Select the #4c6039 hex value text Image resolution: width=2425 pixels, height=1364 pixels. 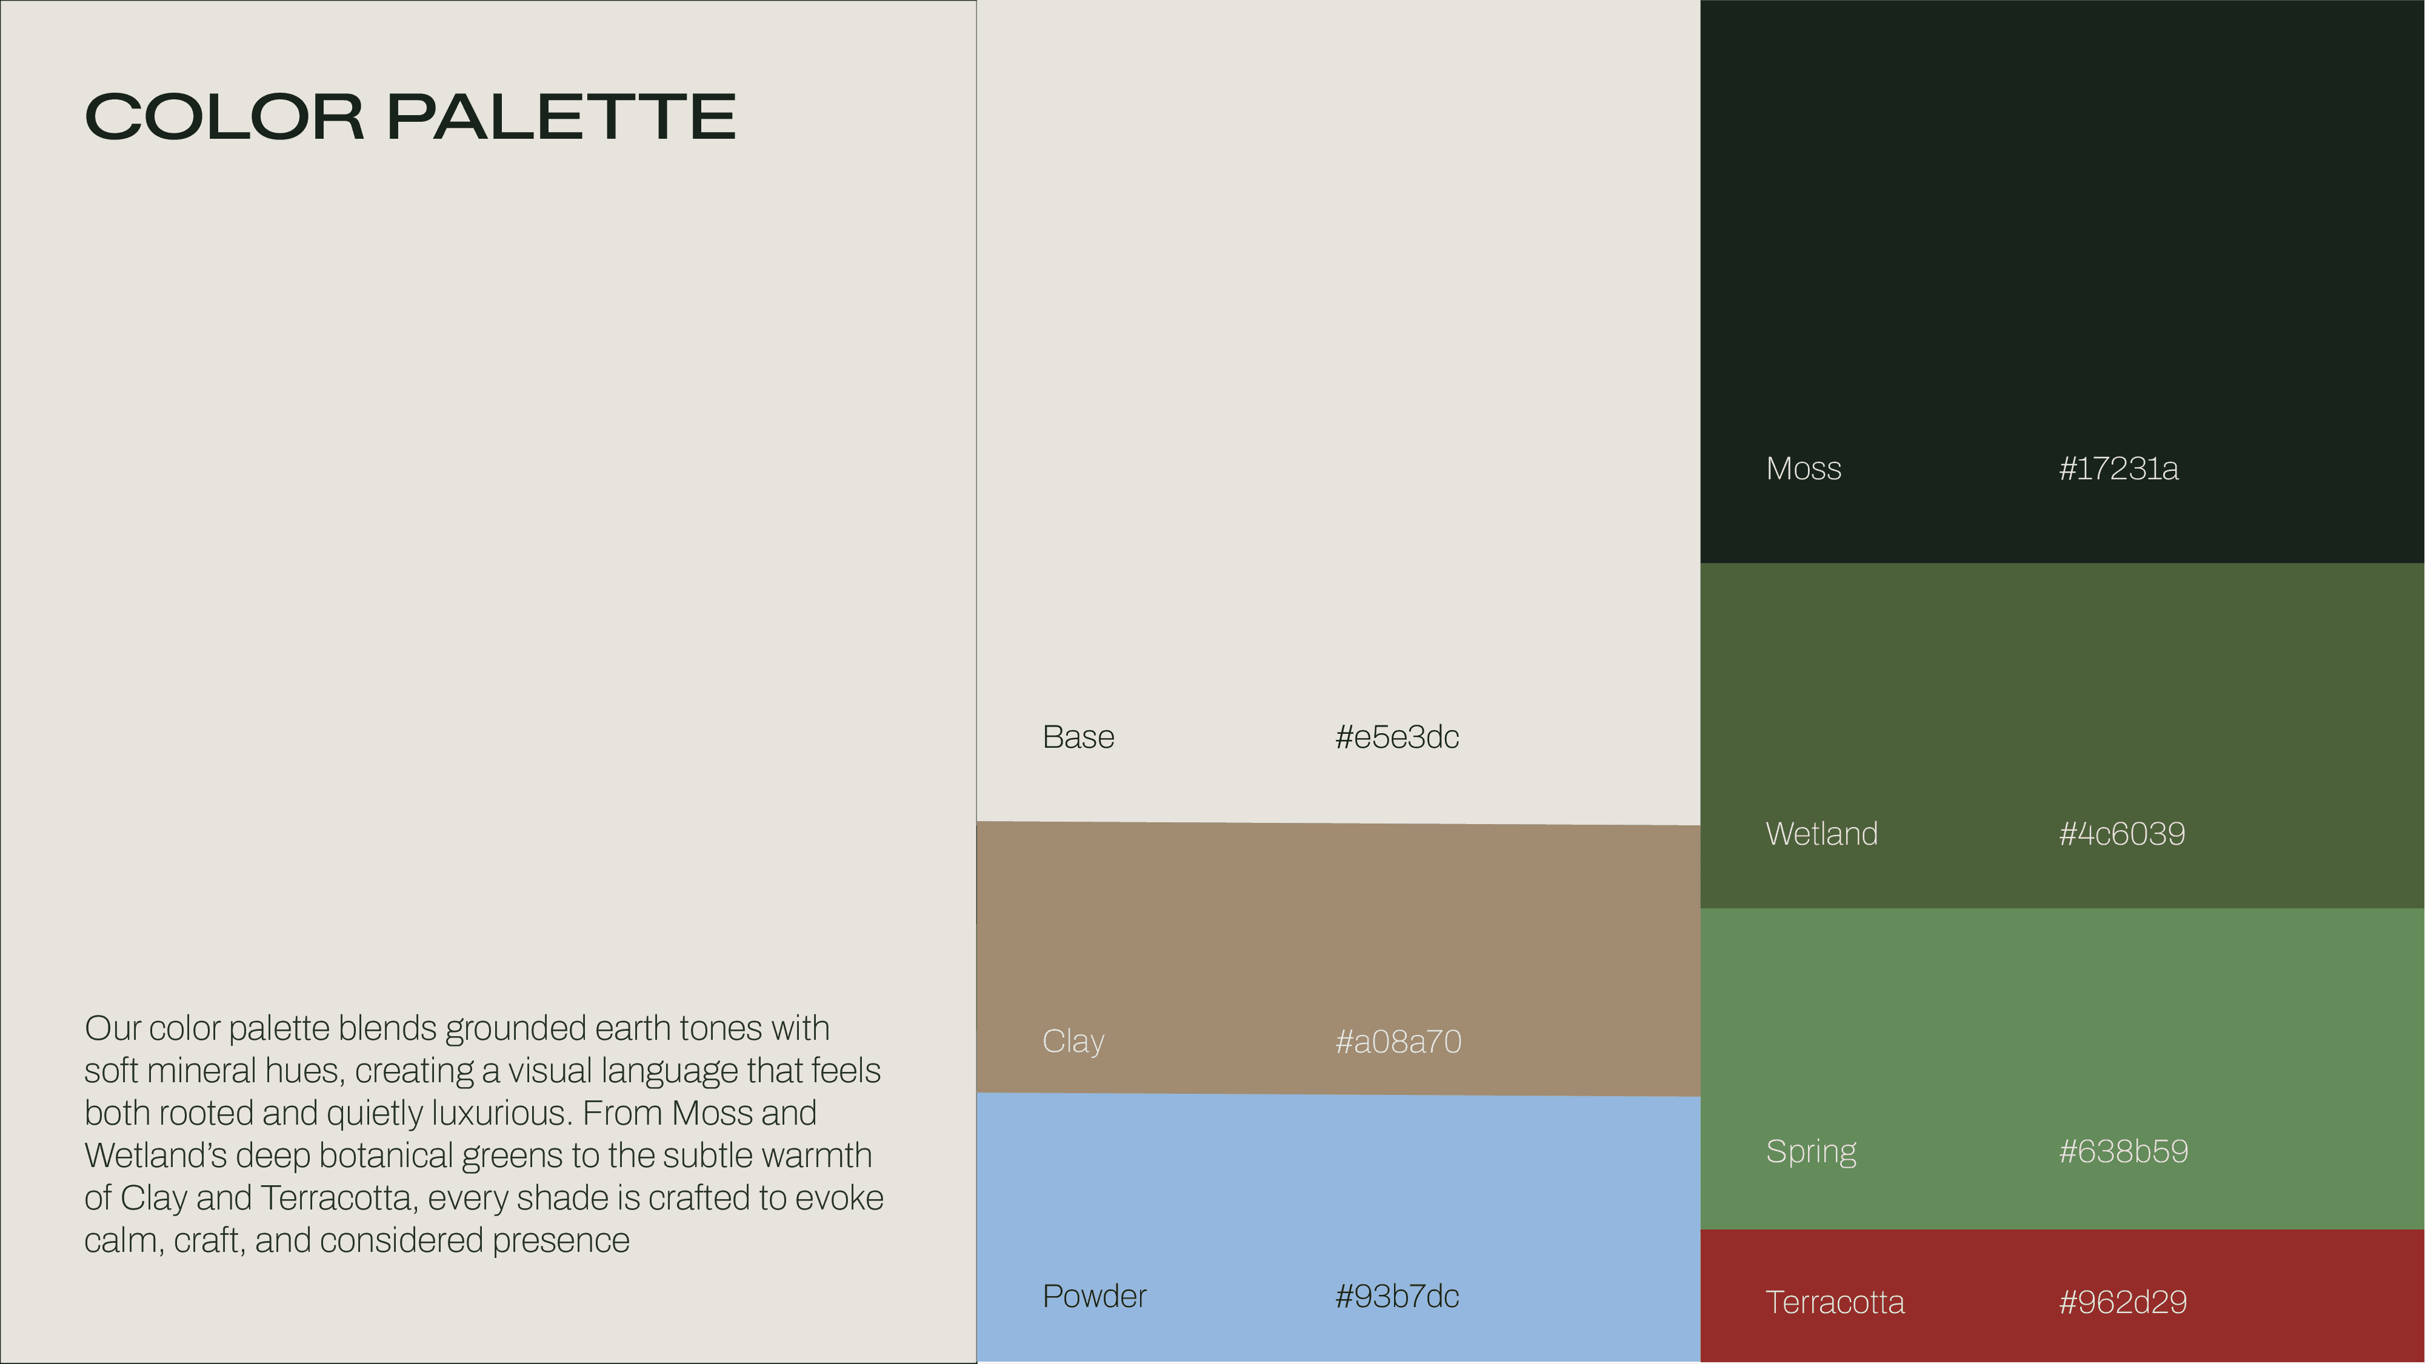click(2122, 834)
